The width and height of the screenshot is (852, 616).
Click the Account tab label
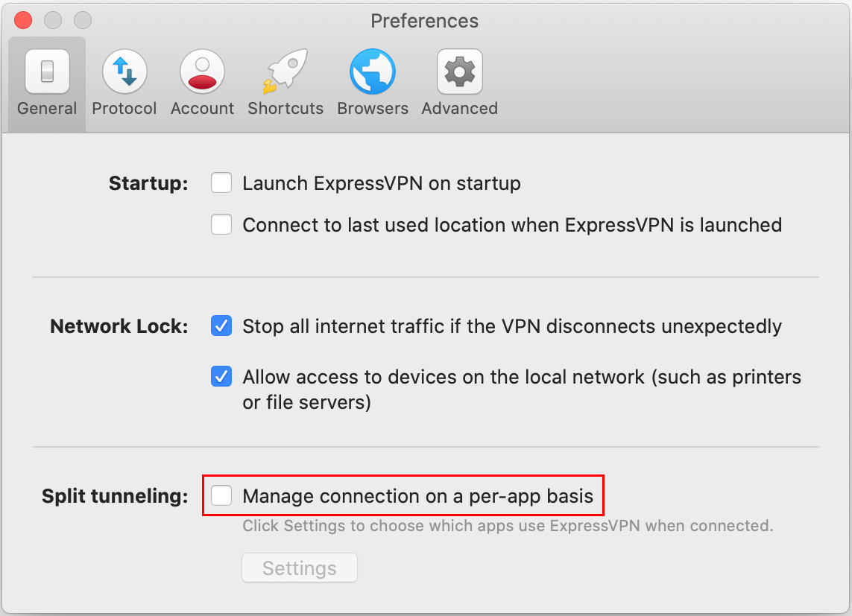202,109
